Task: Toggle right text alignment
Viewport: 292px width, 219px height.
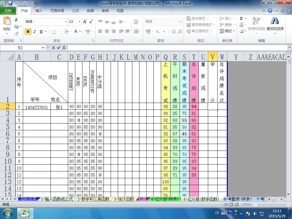Action: click(x=113, y=31)
